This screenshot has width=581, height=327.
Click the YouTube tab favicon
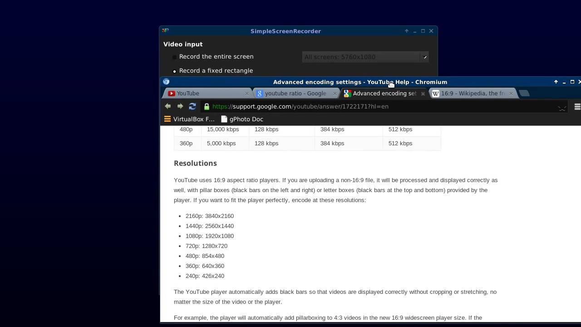171,94
